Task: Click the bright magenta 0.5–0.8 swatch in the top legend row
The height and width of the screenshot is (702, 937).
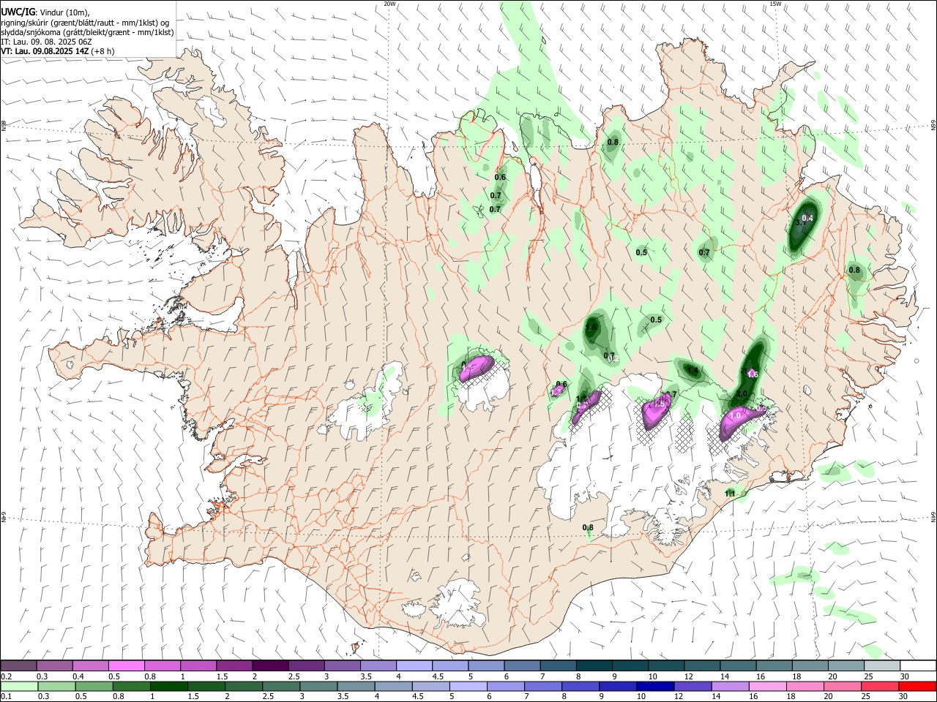Action: [126, 666]
